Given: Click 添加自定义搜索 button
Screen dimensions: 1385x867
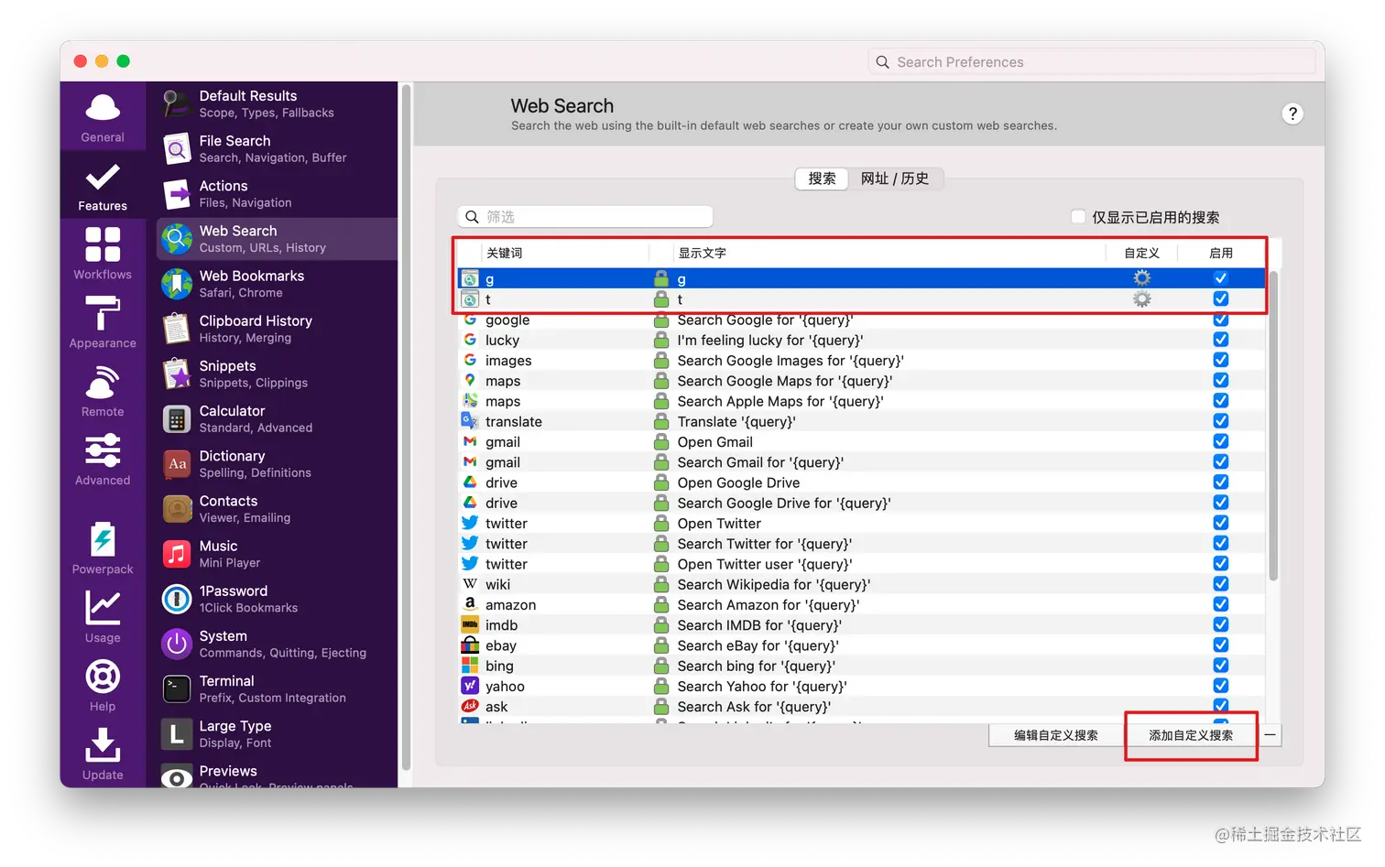Looking at the screenshot, I should (x=1191, y=735).
